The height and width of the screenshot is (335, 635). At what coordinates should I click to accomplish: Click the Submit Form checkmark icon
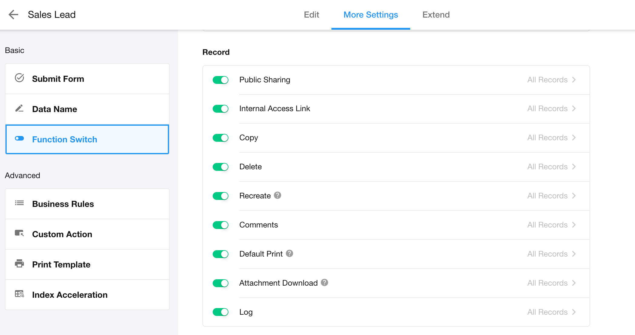(x=19, y=78)
